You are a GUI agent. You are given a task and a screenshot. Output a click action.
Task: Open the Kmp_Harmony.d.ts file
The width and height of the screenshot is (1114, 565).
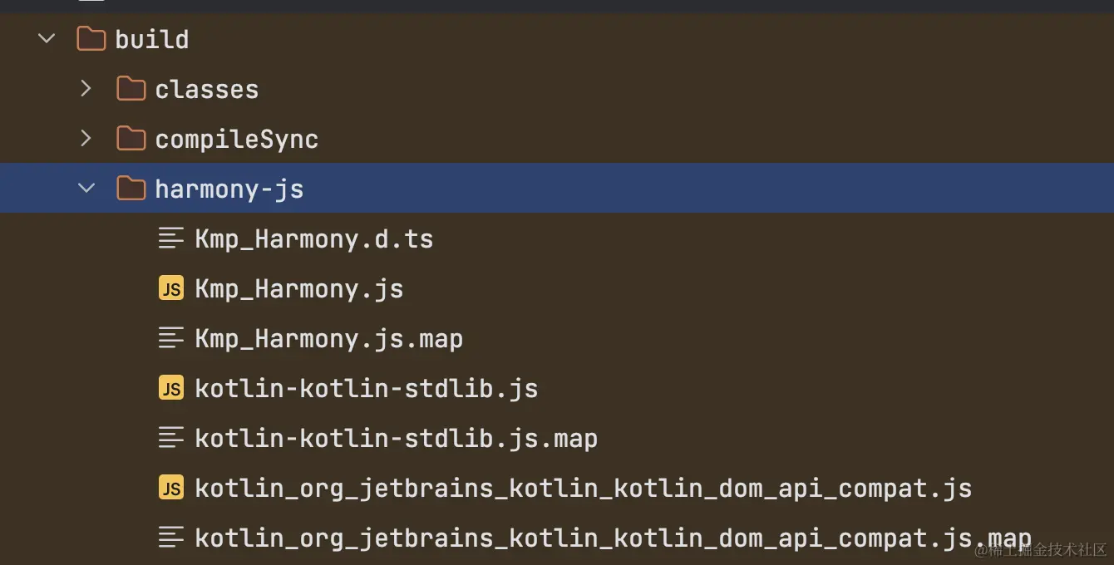pos(314,239)
